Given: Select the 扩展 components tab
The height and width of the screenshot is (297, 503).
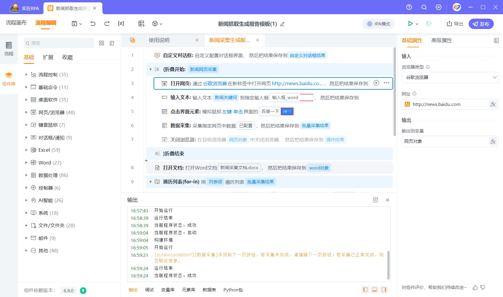Looking at the screenshot, I should point(48,57).
